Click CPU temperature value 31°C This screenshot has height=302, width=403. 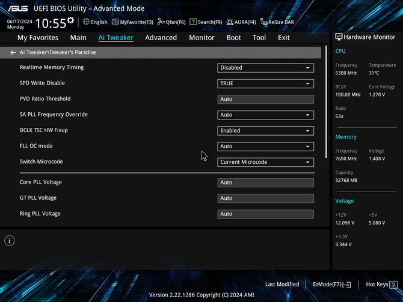(x=374, y=73)
